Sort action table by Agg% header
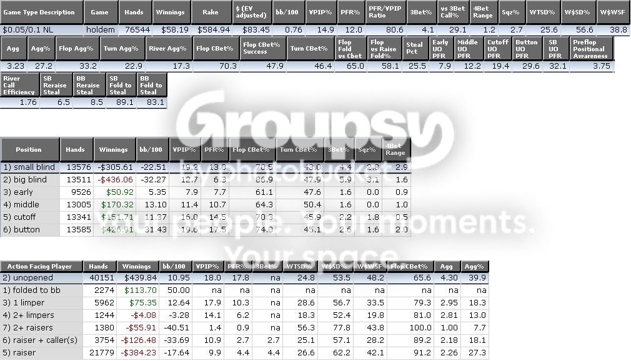 (x=474, y=266)
